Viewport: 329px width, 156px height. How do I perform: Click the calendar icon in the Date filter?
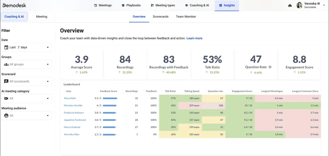coord(6,47)
